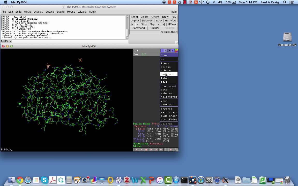Cycle the 'Selecting Residues' mode
The height and width of the screenshot is (186, 298).
click(148, 144)
